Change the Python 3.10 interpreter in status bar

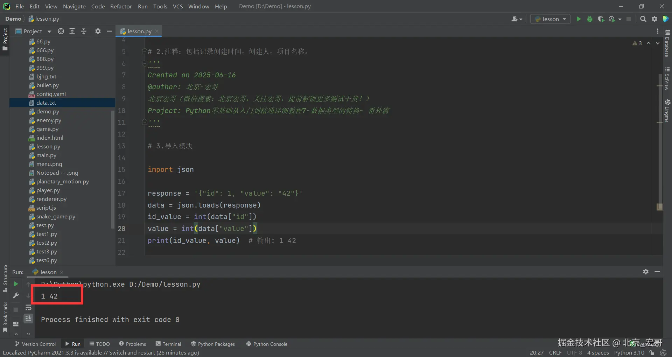(629, 352)
